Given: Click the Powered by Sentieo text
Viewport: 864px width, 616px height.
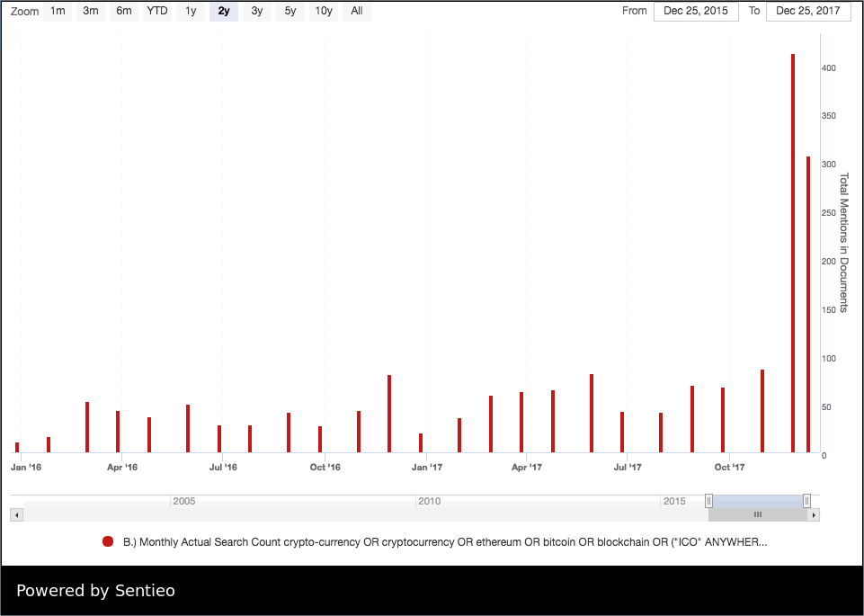Looking at the screenshot, I should [96, 591].
